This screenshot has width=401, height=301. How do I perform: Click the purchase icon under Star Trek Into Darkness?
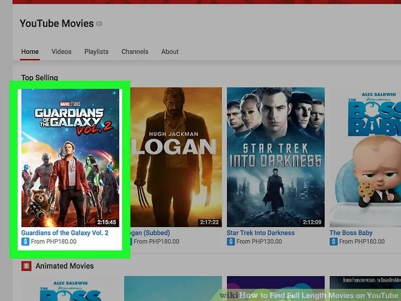point(231,241)
